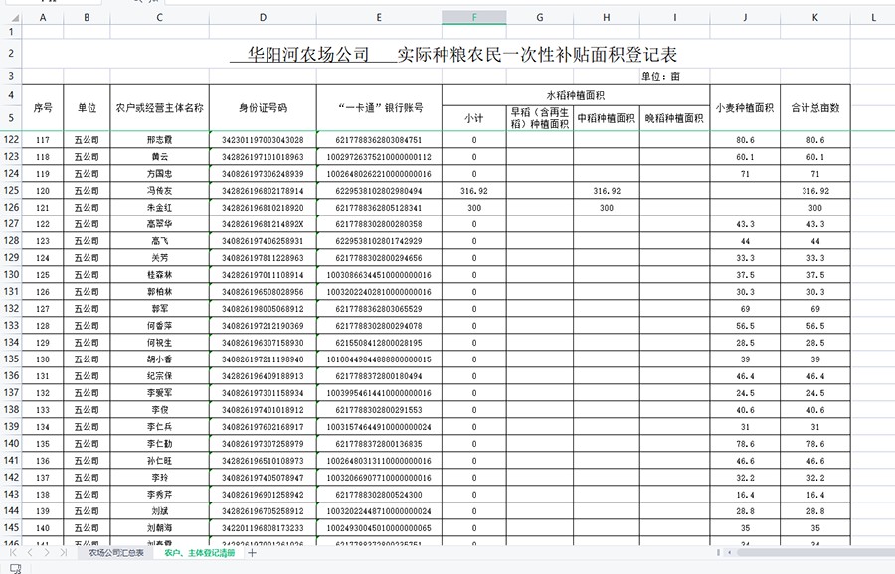Image resolution: width=895 pixels, height=574 pixels.
Task: Go to the previous sheet using arrow
Action: pos(30,553)
